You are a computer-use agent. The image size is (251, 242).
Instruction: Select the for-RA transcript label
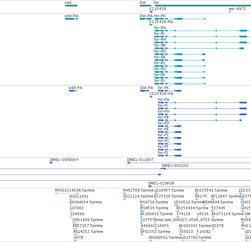tap(160, 28)
